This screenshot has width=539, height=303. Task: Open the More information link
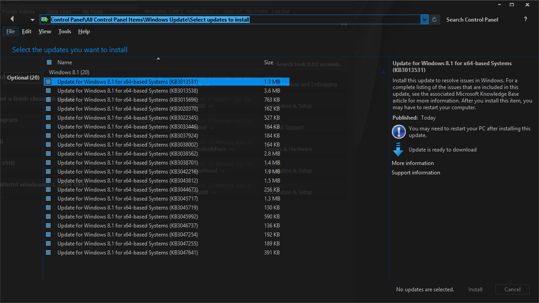412,163
